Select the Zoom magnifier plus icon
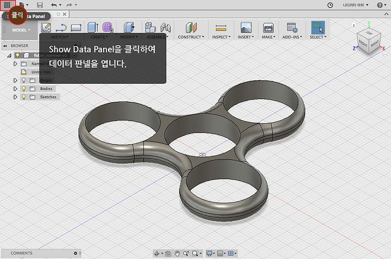This screenshot has width=391, height=259. pos(186,254)
